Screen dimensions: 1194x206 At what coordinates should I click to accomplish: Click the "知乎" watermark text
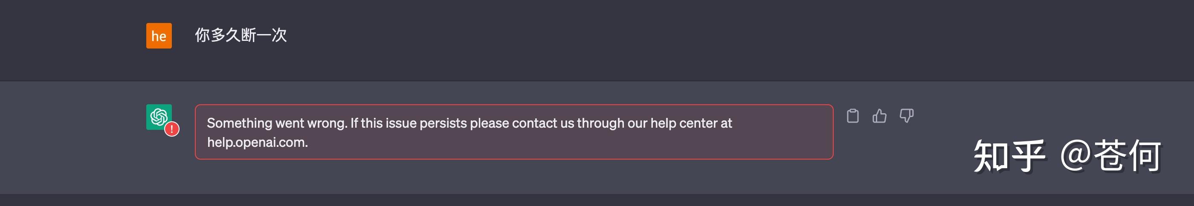(1009, 157)
